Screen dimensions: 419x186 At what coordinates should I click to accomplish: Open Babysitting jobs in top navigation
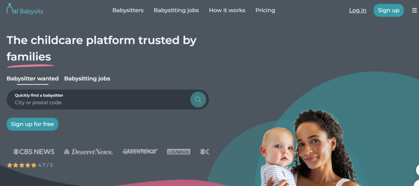coord(176,10)
